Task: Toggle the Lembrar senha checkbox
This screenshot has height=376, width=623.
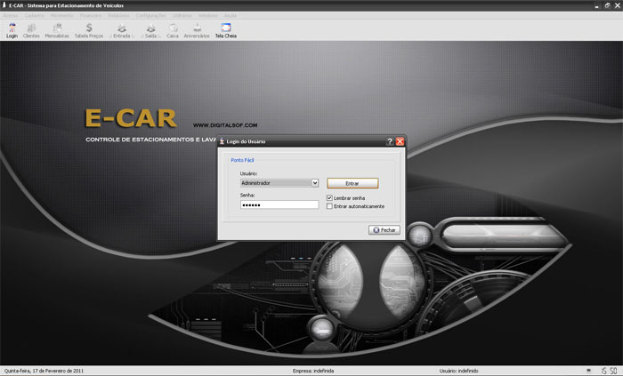Action: (329, 197)
